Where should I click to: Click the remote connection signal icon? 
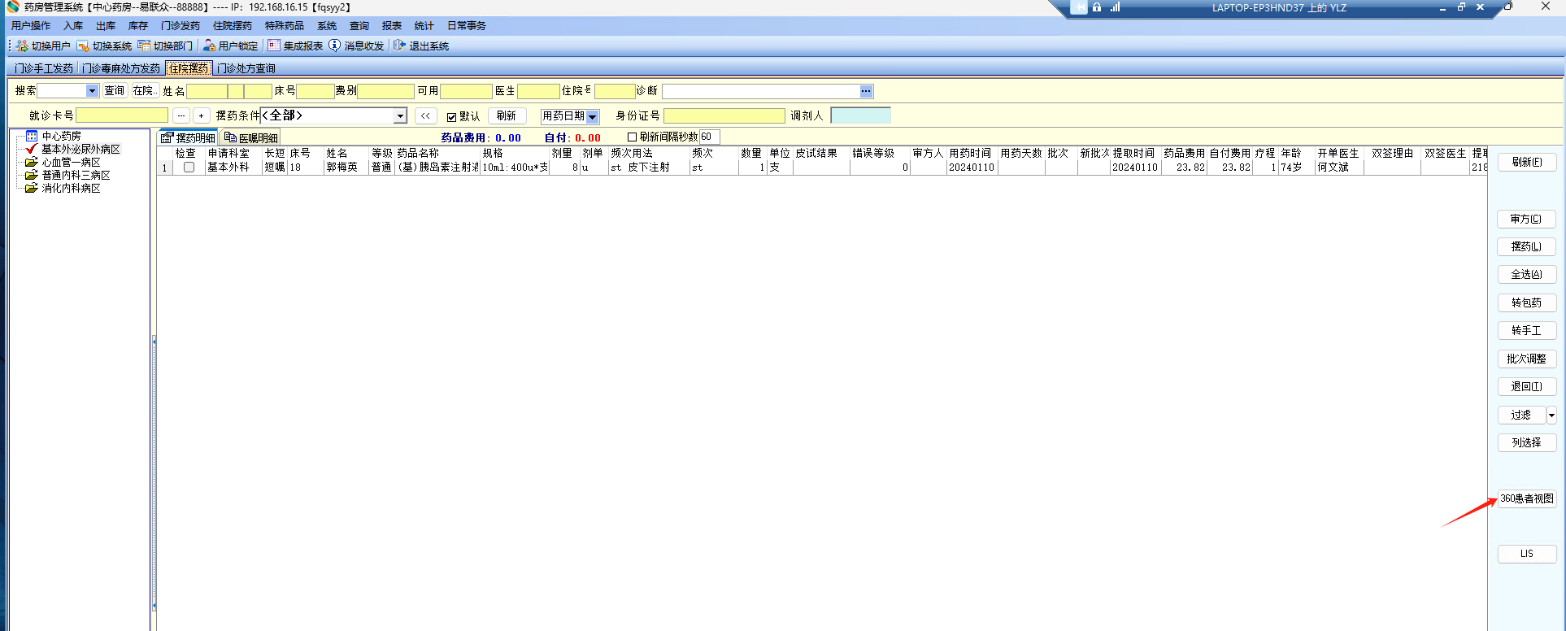(1116, 7)
